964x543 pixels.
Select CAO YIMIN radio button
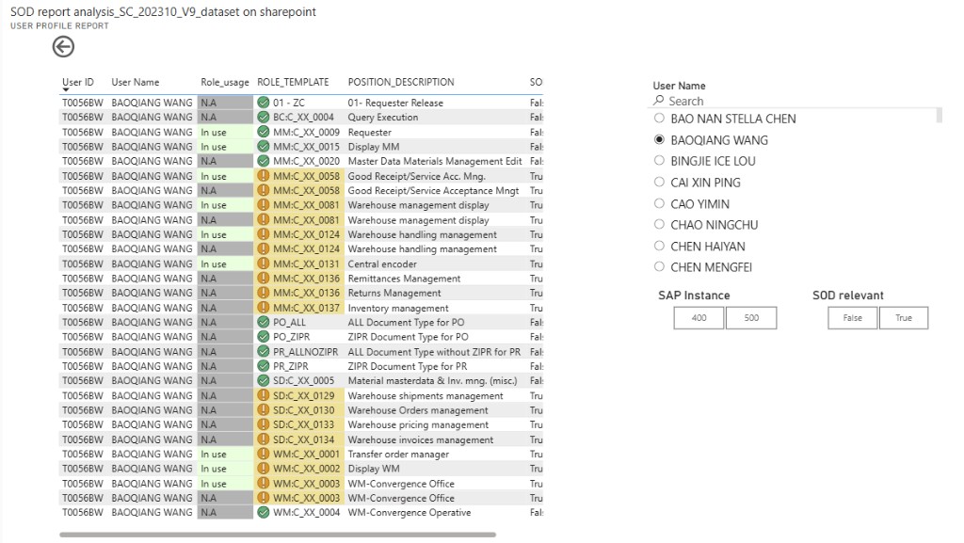point(659,203)
